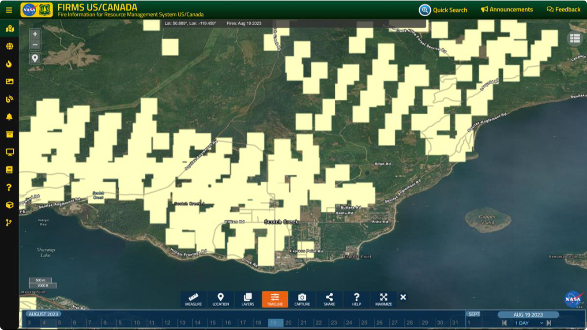
Task: Open the bell alerts icon
Action: click(x=9, y=117)
